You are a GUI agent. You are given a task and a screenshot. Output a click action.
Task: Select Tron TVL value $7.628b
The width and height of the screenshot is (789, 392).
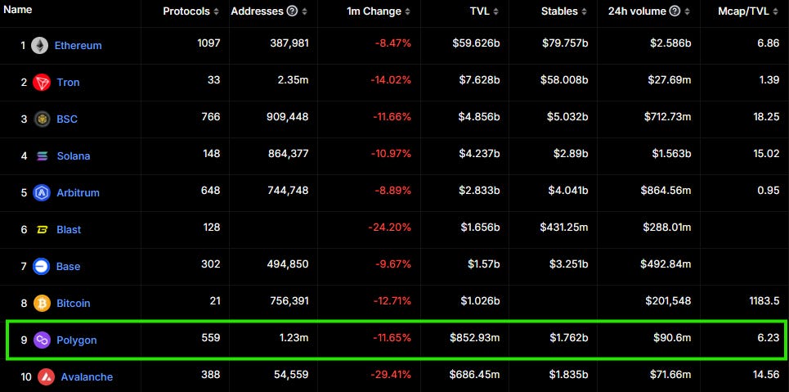click(x=478, y=80)
